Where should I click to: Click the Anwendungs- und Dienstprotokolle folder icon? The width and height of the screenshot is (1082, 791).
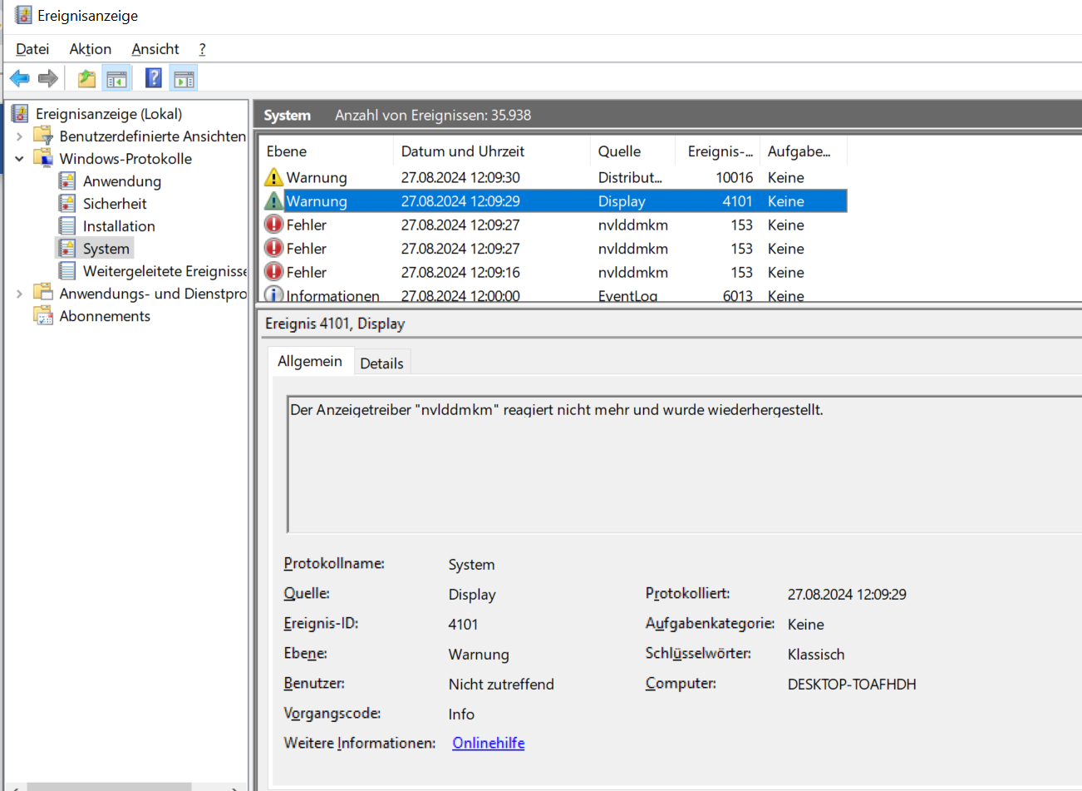pos(43,293)
